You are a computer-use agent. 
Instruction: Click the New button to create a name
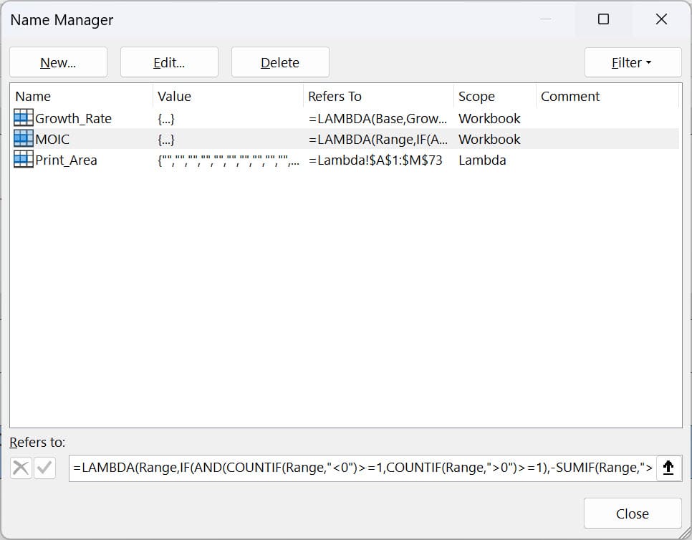[58, 62]
